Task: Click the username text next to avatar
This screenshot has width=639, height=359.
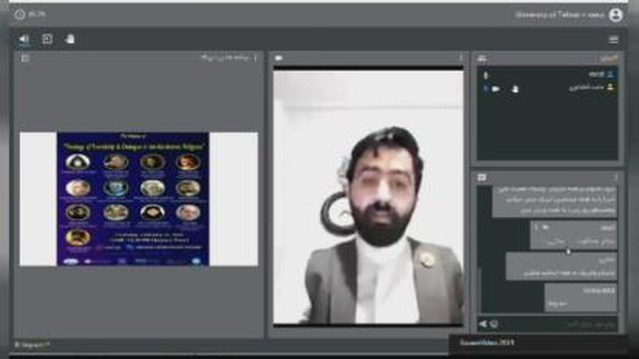Action: coord(559,15)
